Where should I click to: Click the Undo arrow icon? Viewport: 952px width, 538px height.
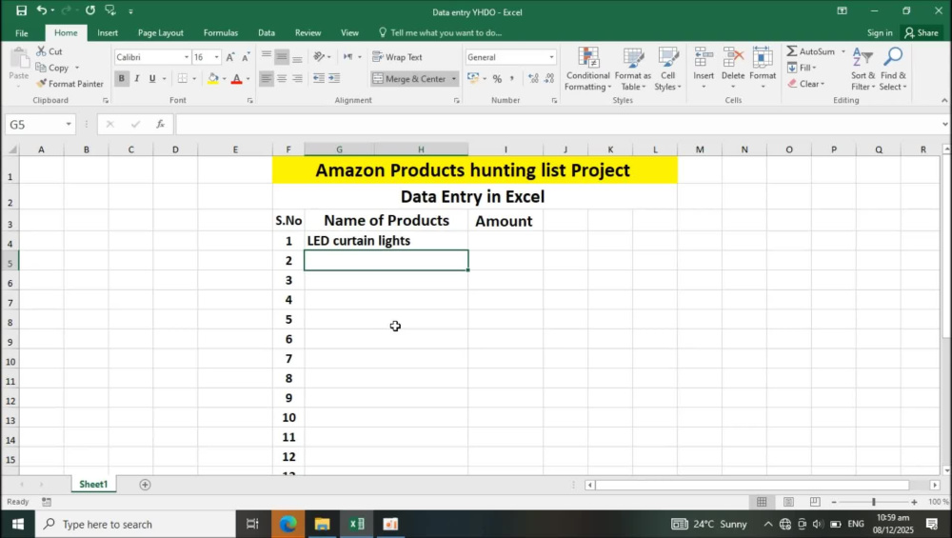point(41,10)
